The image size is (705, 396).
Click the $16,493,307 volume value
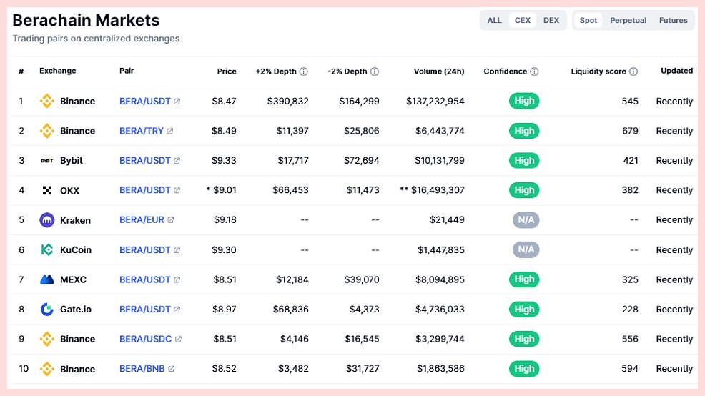click(x=438, y=190)
